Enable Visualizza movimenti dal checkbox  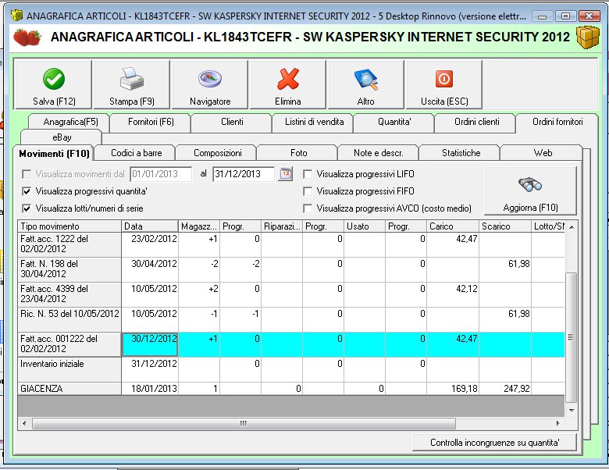(x=27, y=174)
